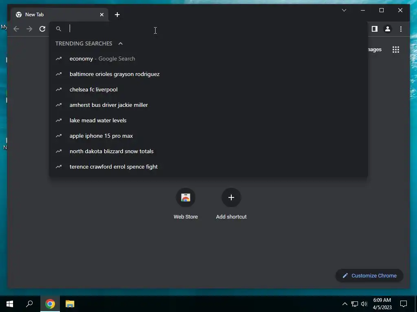Viewport: 417px width, 312px height.
Task: Open the tab search dropdown arrow
Action: pyautogui.click(x=344, y=10)
